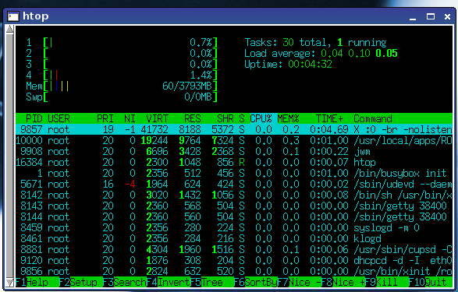
Task: Sort by the VIRT column header
Action: 157,118
